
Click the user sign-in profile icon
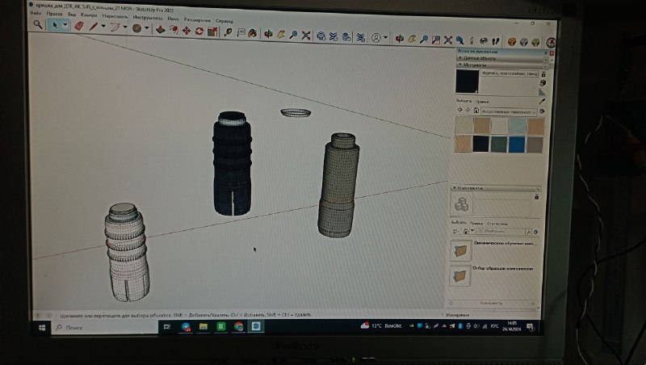[x=375, y=38]
